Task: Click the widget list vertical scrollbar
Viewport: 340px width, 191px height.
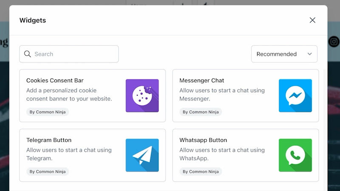Action: pos(325,127)
